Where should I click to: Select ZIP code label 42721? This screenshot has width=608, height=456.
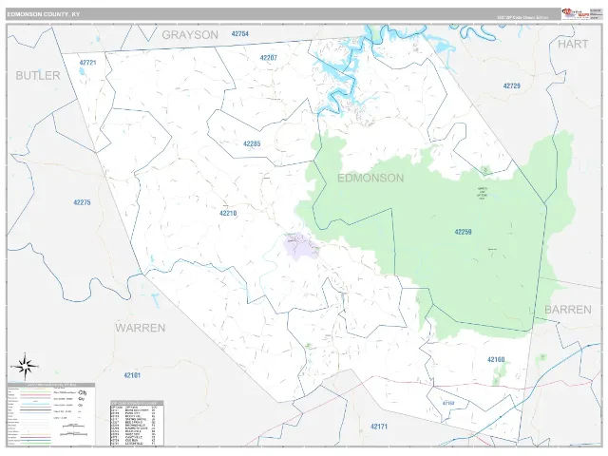tap(87, 63)
